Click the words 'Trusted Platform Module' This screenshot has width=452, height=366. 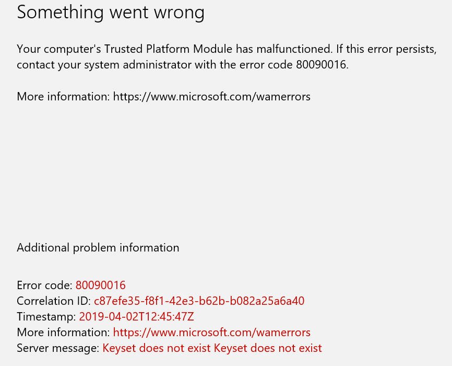pos(168,49)
